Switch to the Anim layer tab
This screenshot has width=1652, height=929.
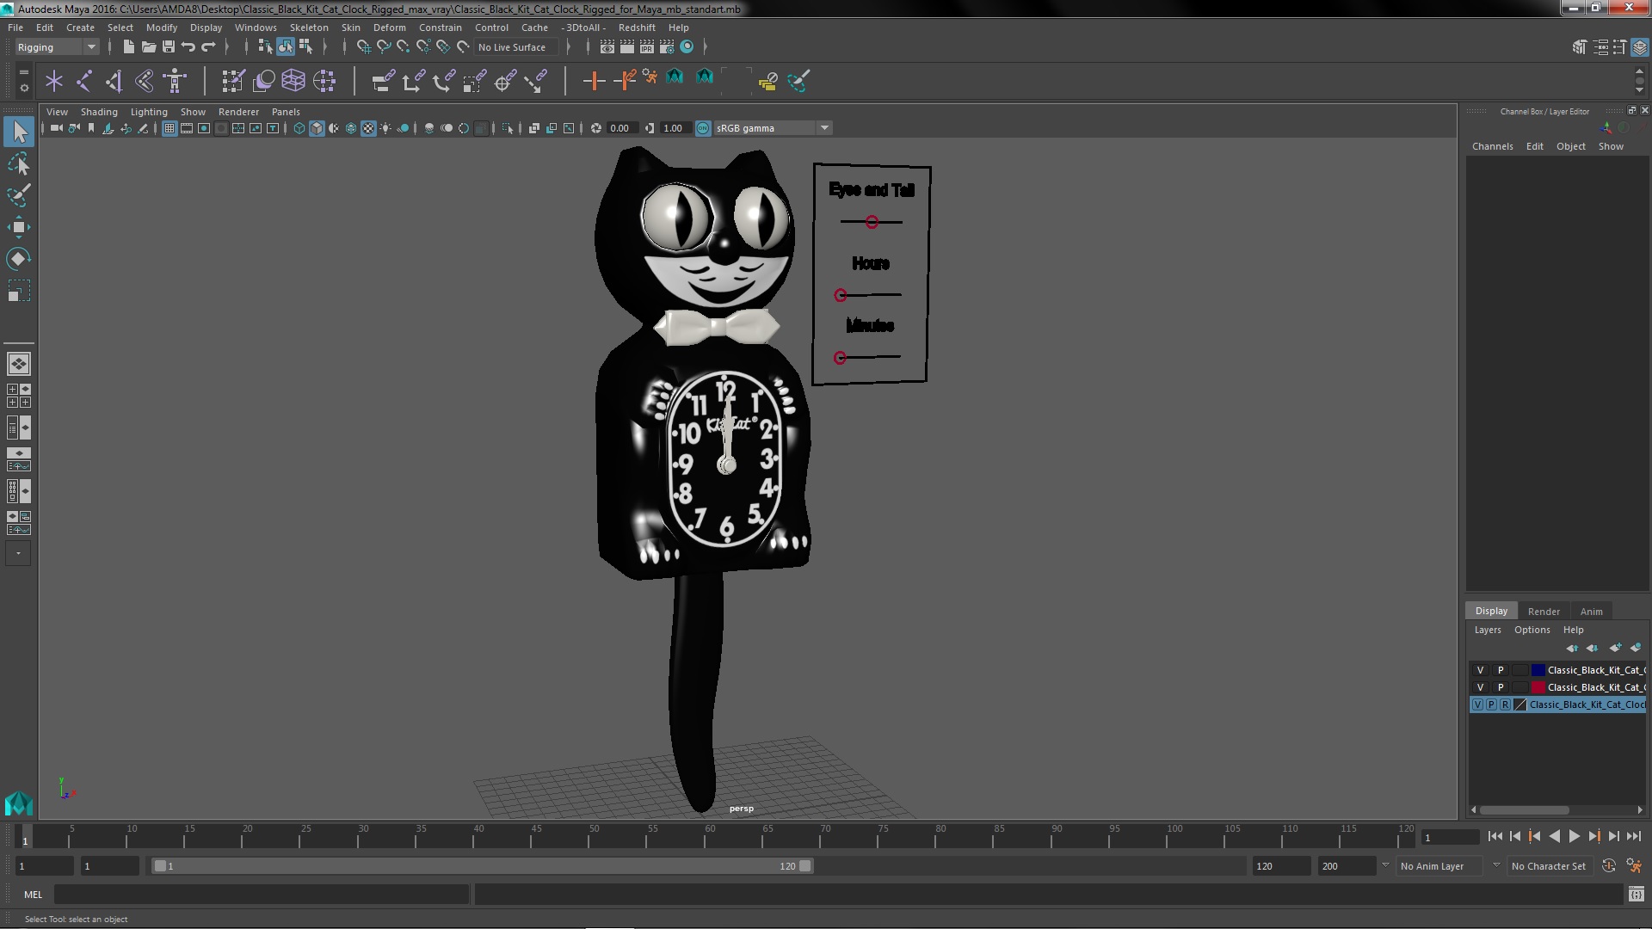(1591, 612)
